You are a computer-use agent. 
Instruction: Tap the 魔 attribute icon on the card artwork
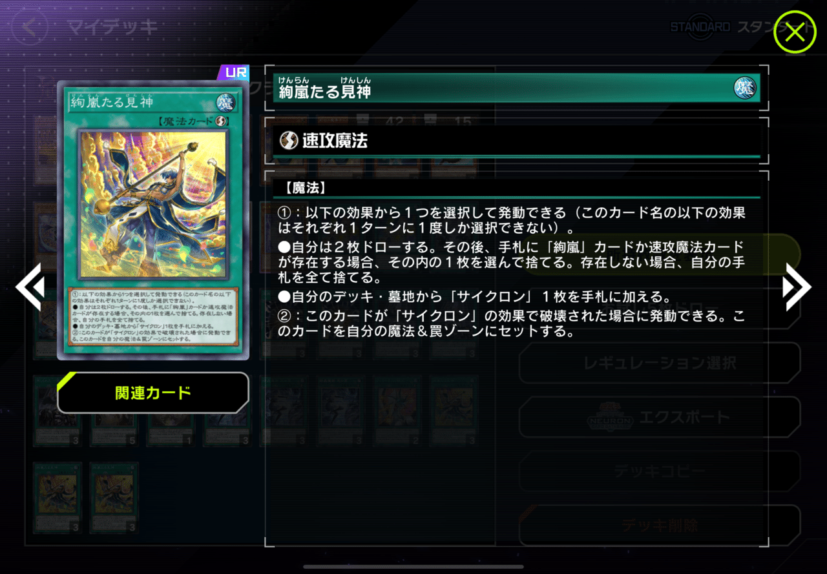point(225,103)
